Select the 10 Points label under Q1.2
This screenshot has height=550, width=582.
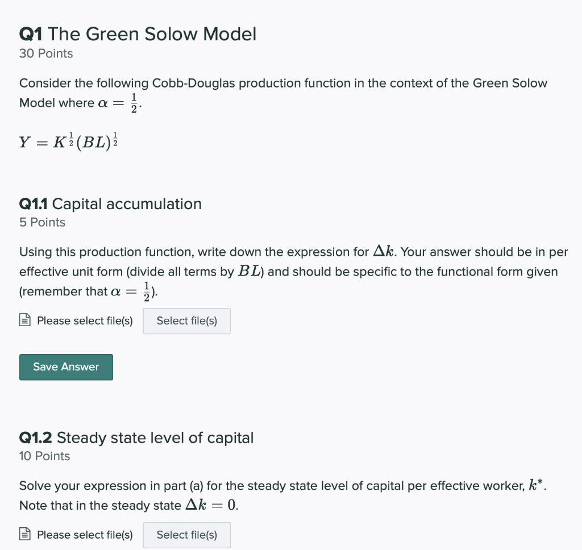[x=44, y=456]
